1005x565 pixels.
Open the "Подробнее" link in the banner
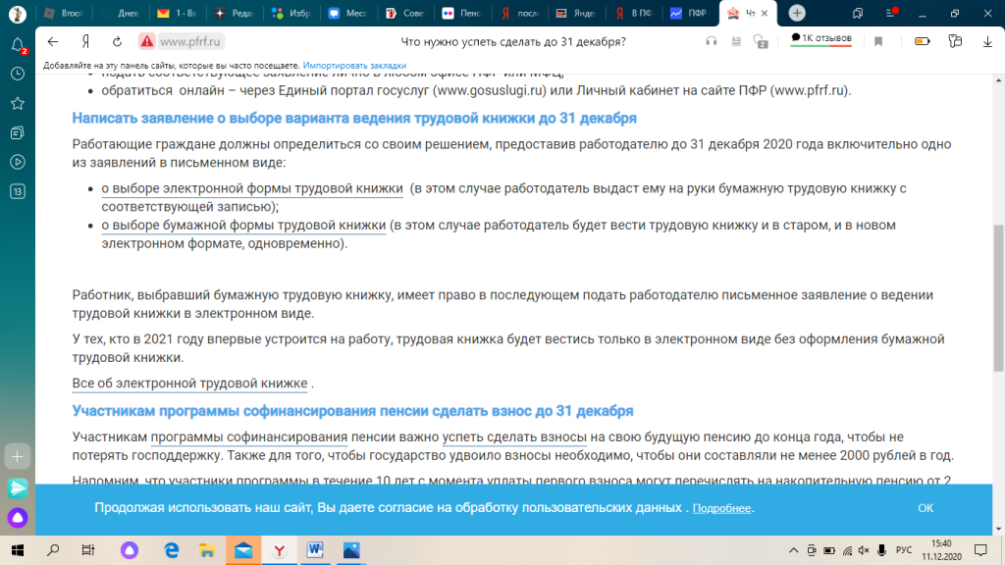[x=722, y=508]
